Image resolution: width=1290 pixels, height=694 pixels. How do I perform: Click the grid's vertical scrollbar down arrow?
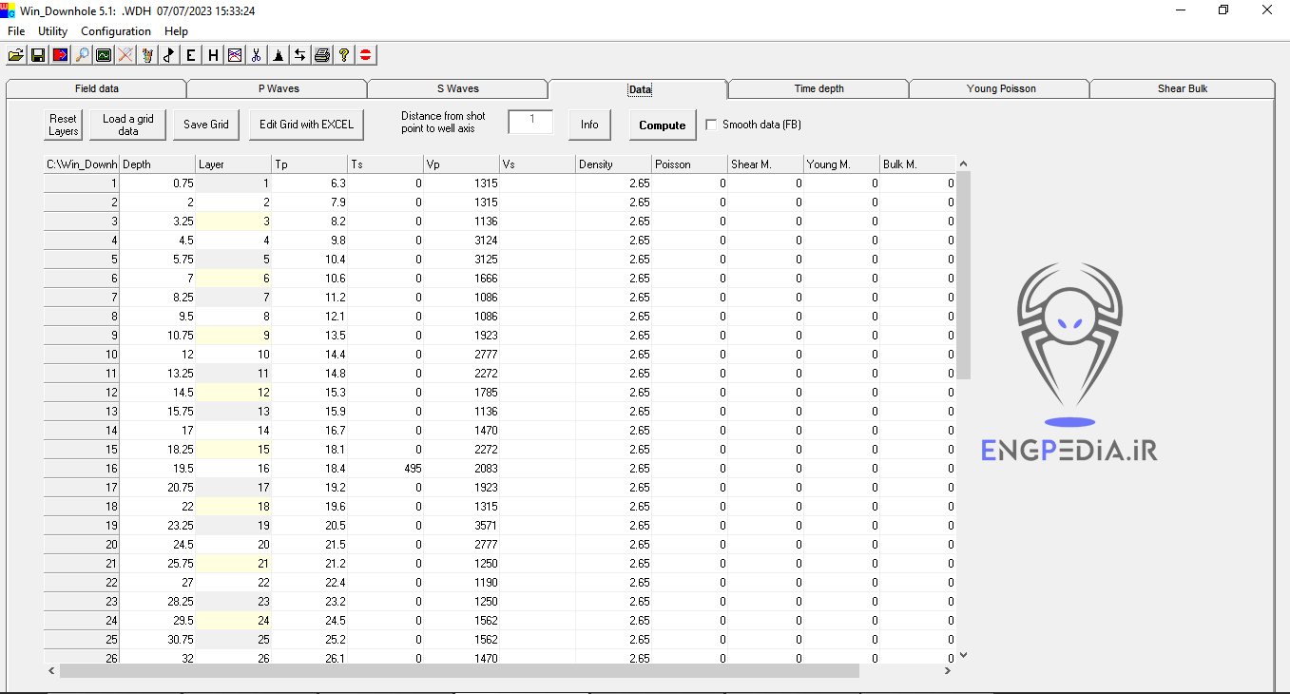[963, 655]
